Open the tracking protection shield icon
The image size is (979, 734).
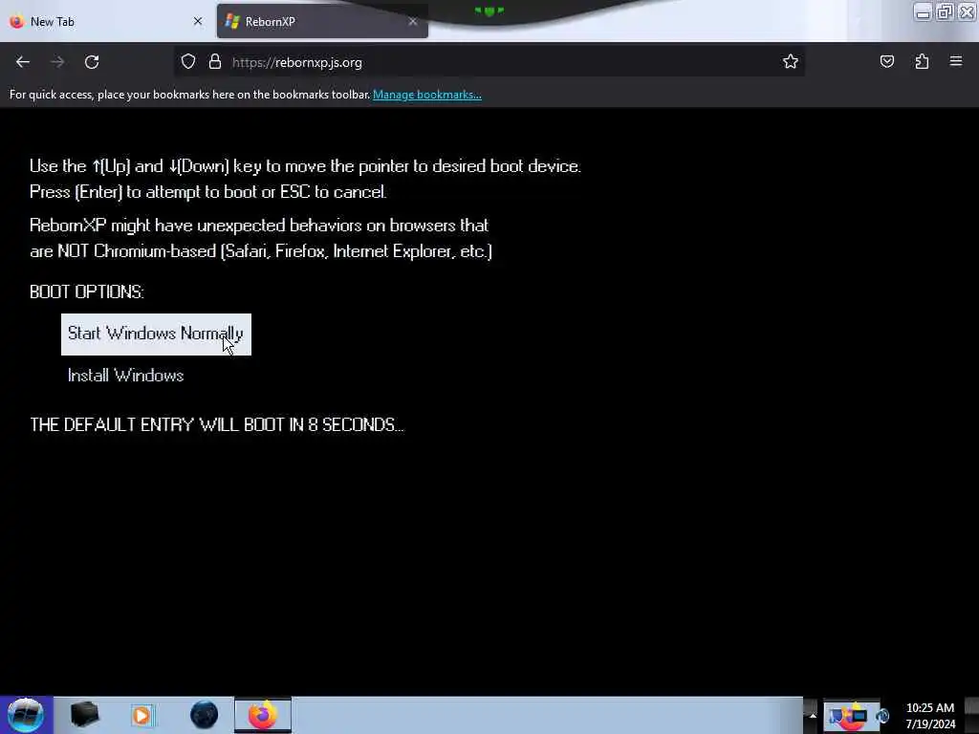pos(188,62)
